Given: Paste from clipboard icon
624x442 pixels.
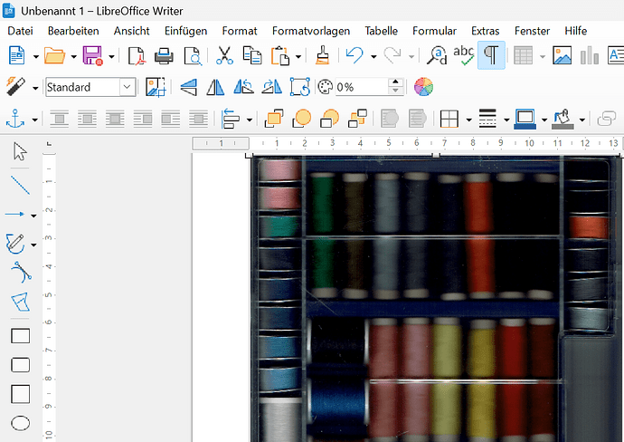Looking at the screenshot, I should [x=280, y=56].
